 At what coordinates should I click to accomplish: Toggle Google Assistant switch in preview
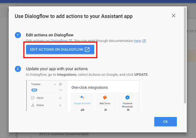tap(82, 110)
